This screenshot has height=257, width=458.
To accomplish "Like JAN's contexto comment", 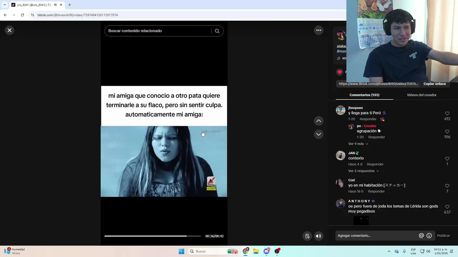I will click(x=447, y=159).
